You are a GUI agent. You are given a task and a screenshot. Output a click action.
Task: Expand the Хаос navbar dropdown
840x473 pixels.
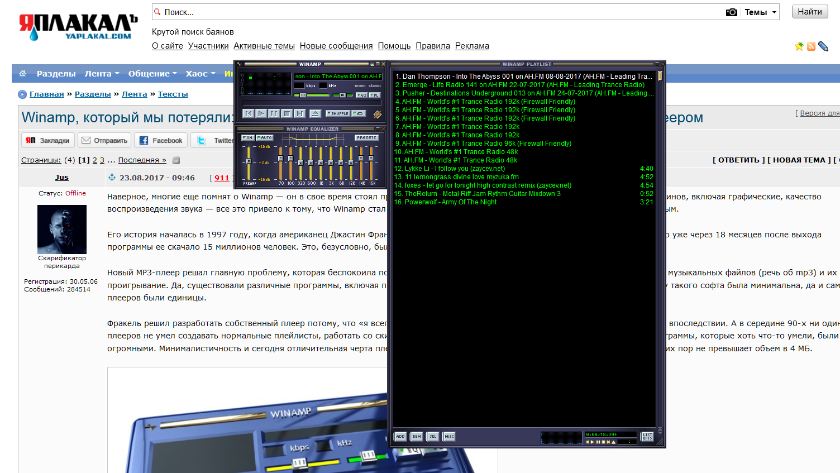point(201,74)
